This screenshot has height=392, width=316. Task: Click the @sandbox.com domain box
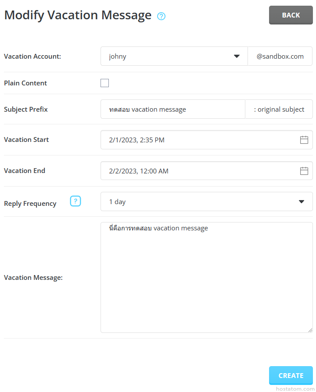pyautogui.click(x=280, y=56)
